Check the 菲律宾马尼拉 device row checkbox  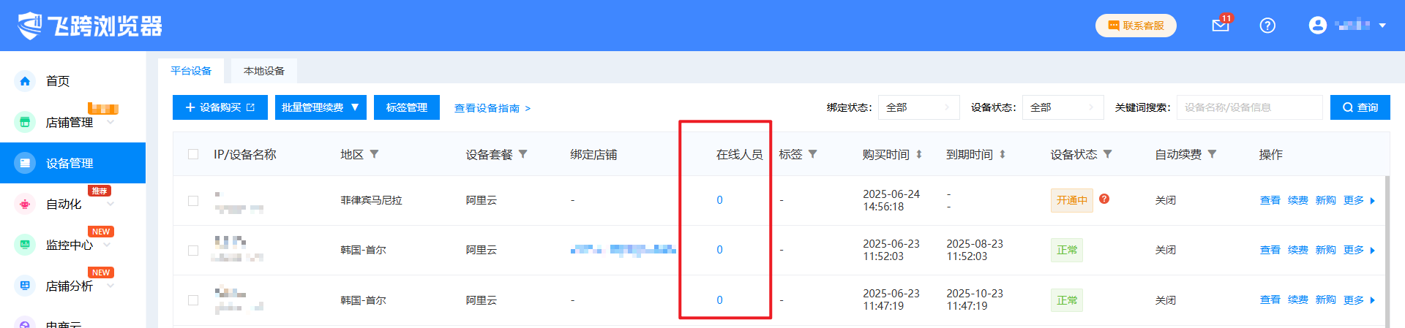pyautogui.click(x=193, y=201)
